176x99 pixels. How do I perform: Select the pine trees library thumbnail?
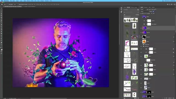(x=127, y=20)
